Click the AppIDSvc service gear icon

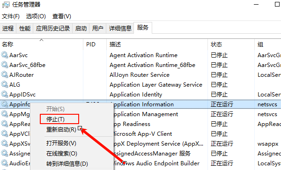(5, 94)
